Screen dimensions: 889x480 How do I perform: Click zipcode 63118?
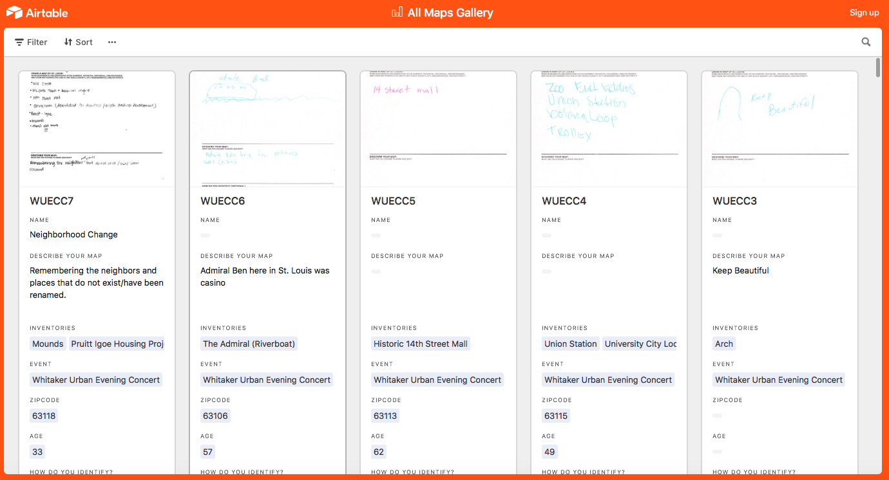(44, 416)
